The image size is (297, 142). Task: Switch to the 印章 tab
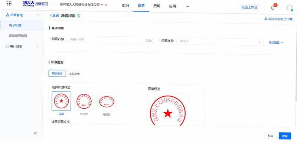[x=141, y=6]
